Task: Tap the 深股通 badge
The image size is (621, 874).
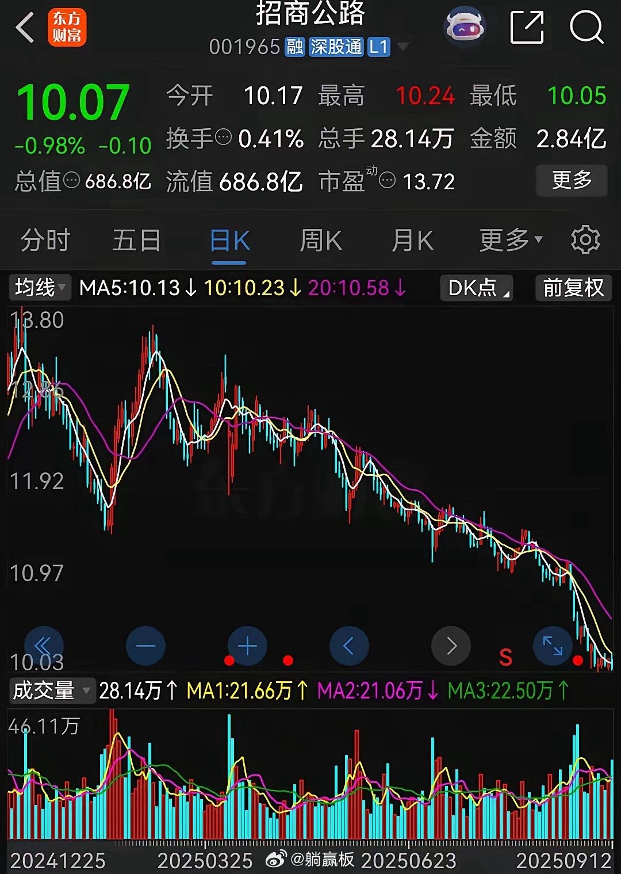Action: (x=336, y=47)
